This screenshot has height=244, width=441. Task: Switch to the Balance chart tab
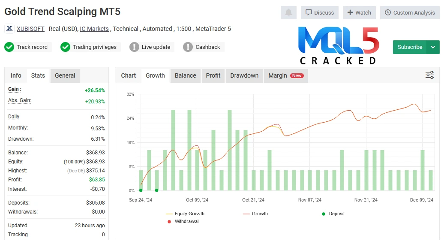185,75
